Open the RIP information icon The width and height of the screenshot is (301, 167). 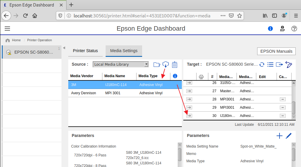click(x=282, y=29)
